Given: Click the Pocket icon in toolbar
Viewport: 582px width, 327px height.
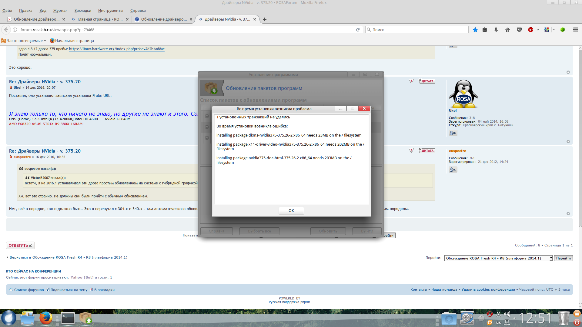Looking at the screenshot, I should [519, 30].
